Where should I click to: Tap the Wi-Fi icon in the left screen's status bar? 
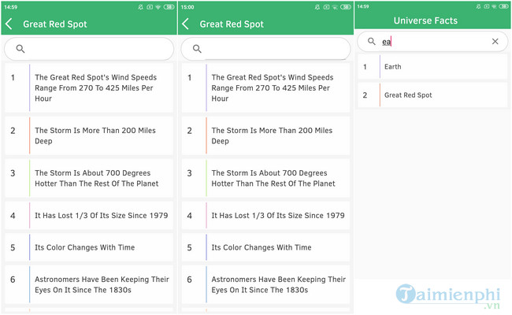[158, 6]
